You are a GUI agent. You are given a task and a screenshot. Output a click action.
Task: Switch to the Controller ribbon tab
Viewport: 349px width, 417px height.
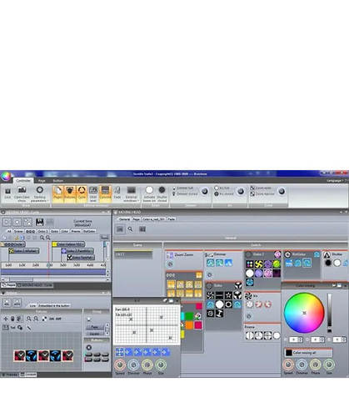pyautogui.click(x=23, y=180)
